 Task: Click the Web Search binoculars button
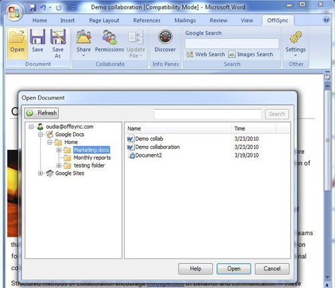coord(206,54)
